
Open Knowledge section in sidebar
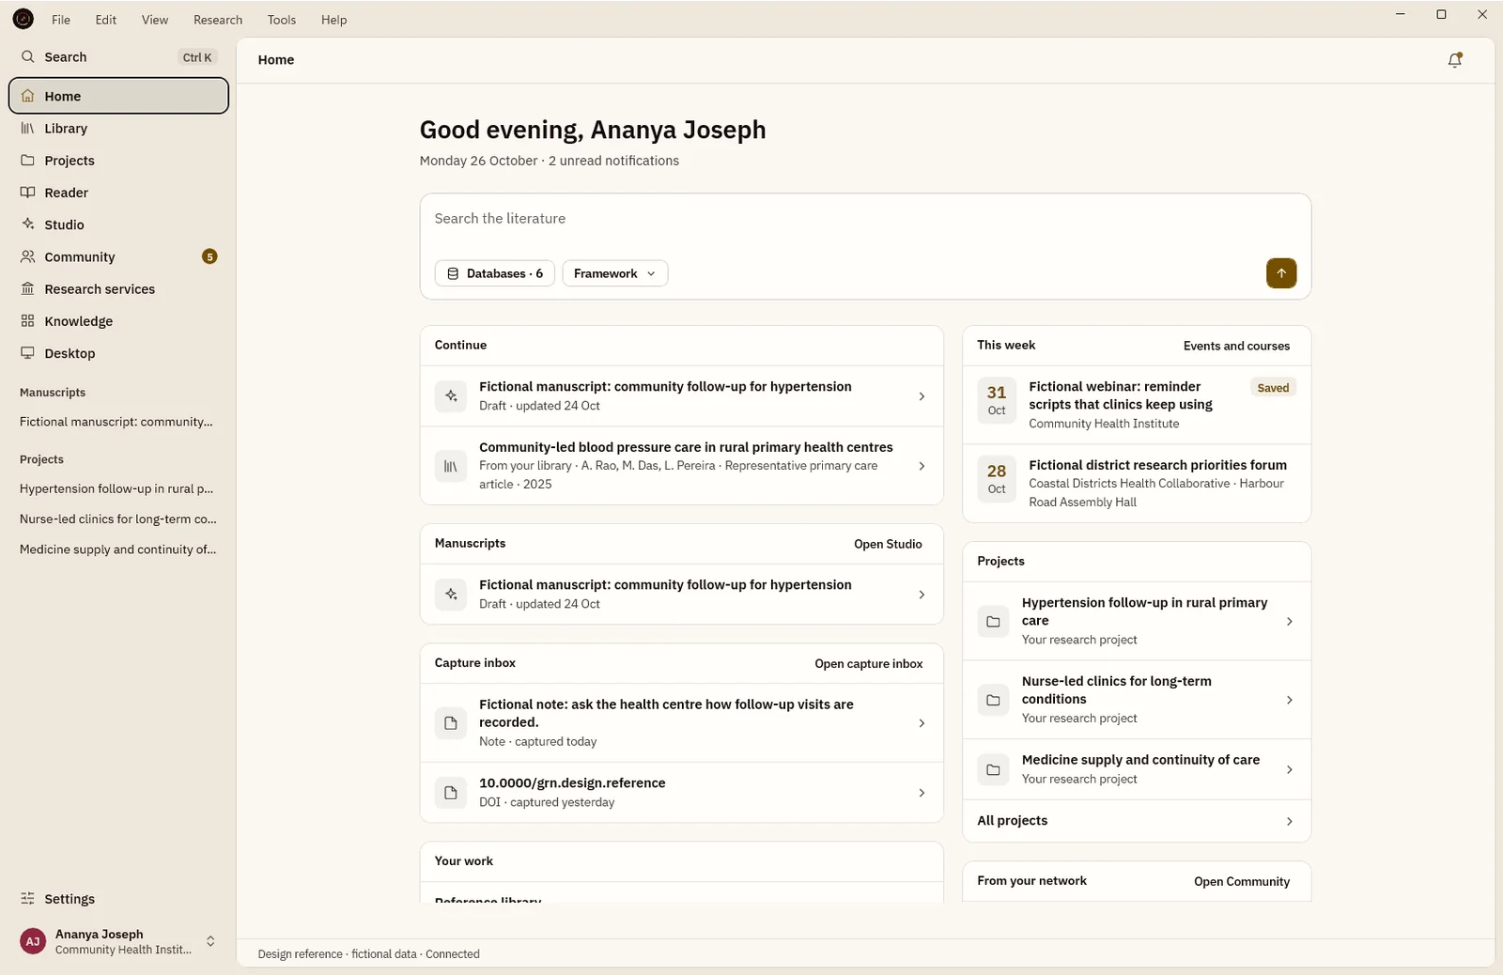[118, 321]
